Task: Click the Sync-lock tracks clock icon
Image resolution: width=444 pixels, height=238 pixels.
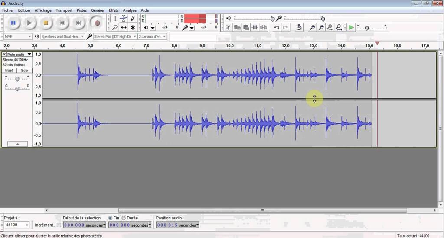Action: tap(299, 27)
